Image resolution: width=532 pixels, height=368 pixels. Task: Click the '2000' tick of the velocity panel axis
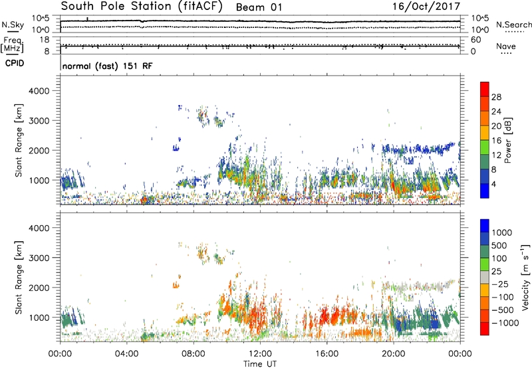click(39, 288)
